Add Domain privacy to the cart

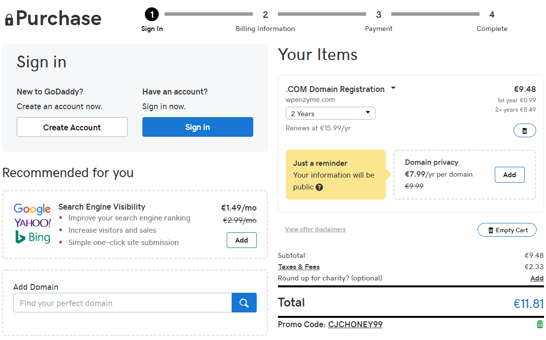[510, 175]
